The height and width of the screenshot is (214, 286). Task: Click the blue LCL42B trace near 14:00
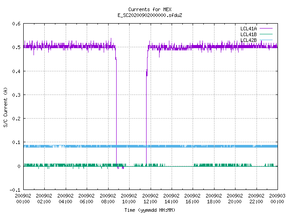pos(172,146)
